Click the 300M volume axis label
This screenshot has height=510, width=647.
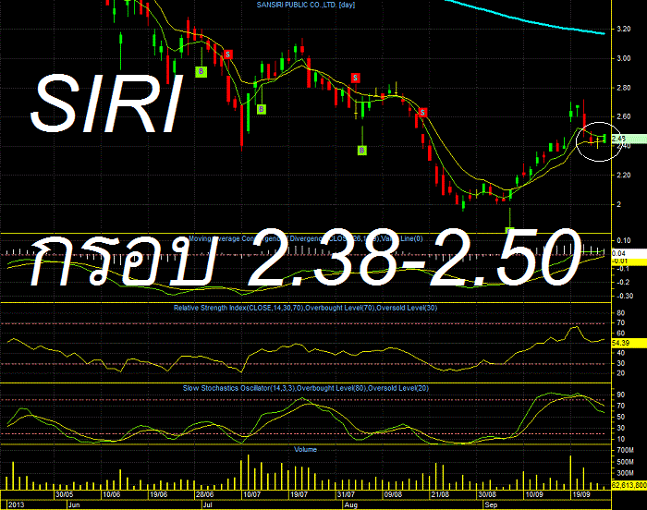[x=626, y=473]
